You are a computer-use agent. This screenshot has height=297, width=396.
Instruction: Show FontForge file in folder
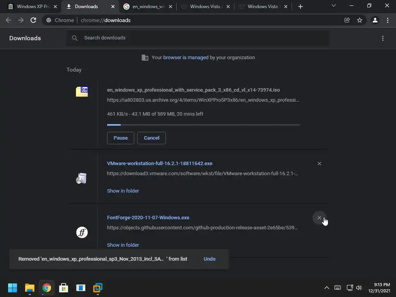[123, 245]
